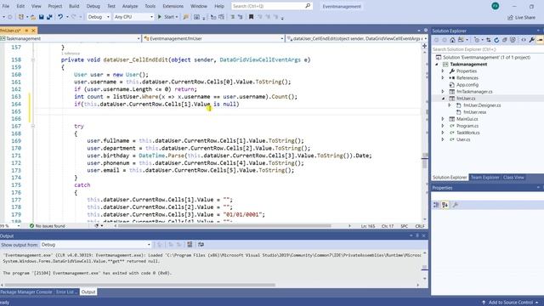
Task: Click the Live Share button
Action: tap(521, 17)
